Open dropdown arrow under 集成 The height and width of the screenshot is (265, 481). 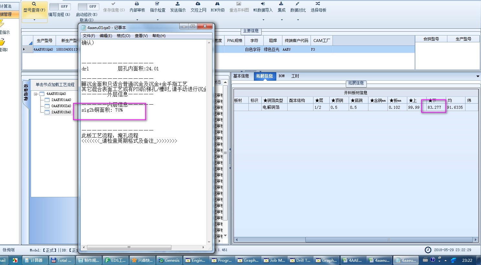coord(282,20)
